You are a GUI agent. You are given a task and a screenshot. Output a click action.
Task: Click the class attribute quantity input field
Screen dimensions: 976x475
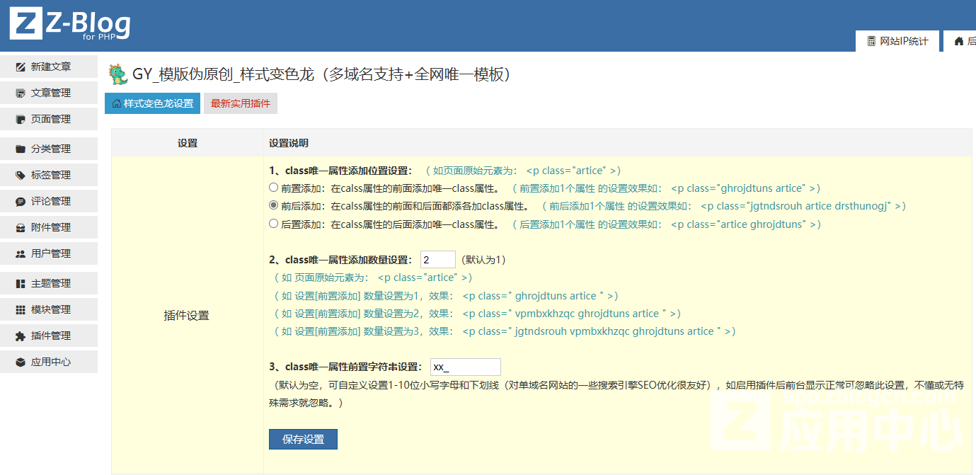(x=437, y=260)
